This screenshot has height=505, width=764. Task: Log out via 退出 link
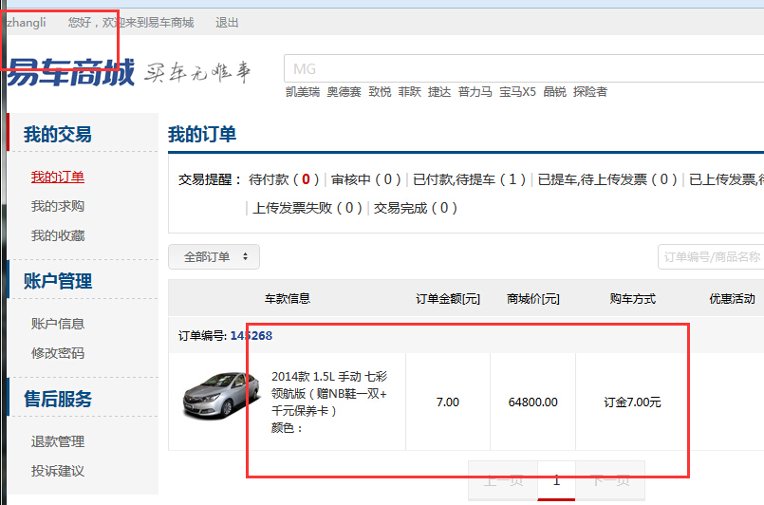(x=227, y=23)
